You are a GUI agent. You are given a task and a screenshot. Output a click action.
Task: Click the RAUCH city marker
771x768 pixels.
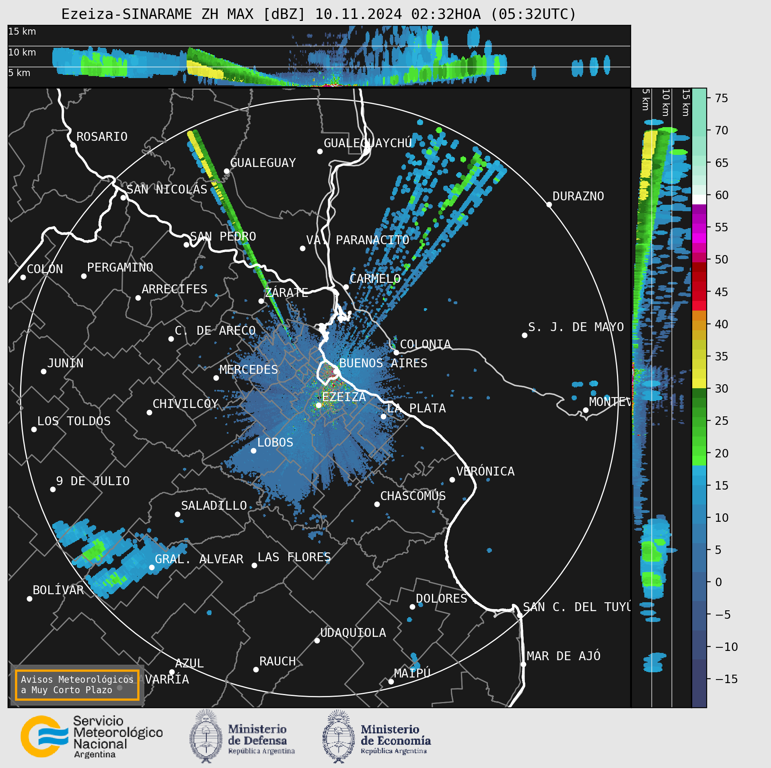coord(256,669)
